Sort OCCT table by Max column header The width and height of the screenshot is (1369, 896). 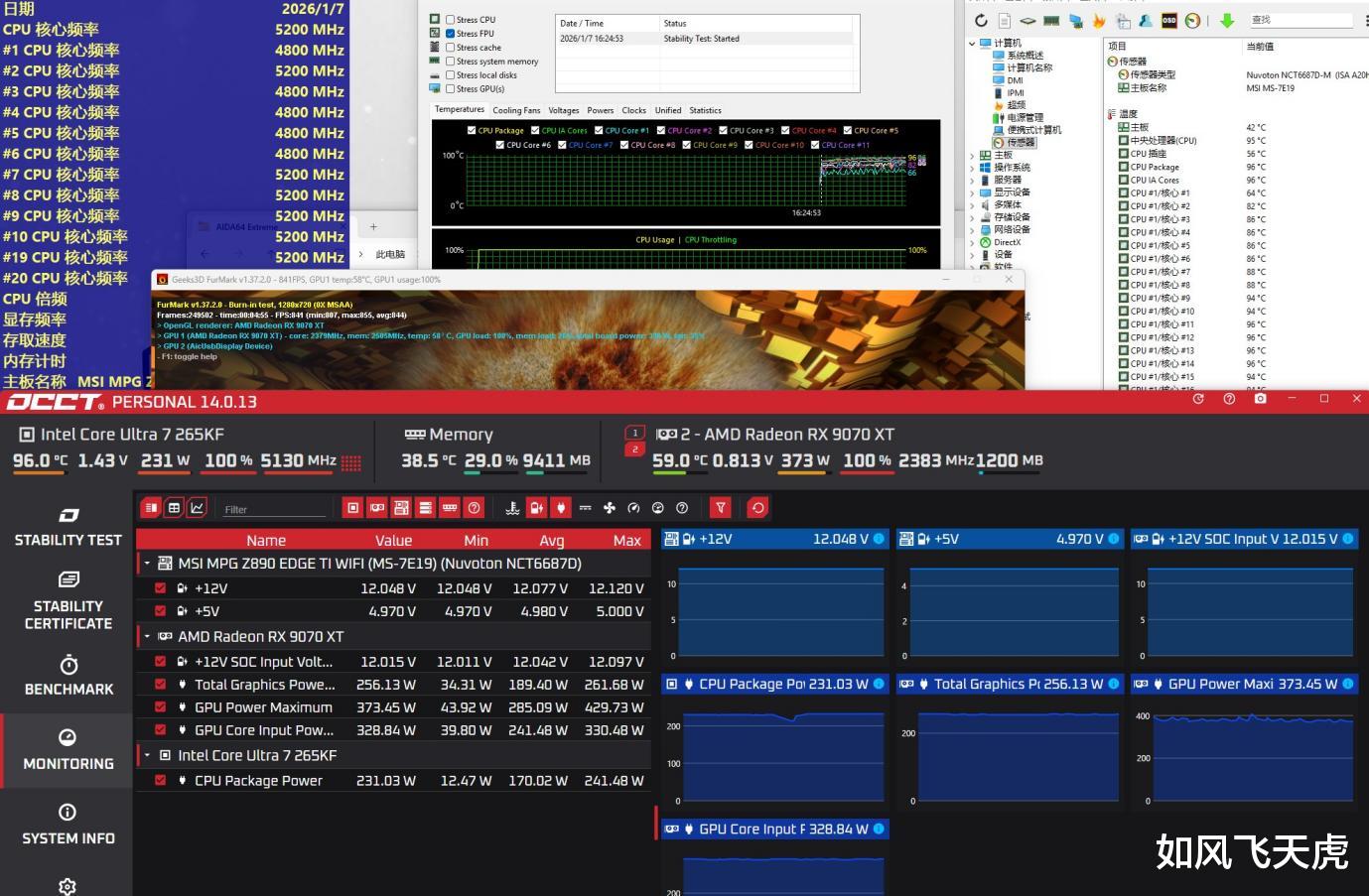coord(627,540)
